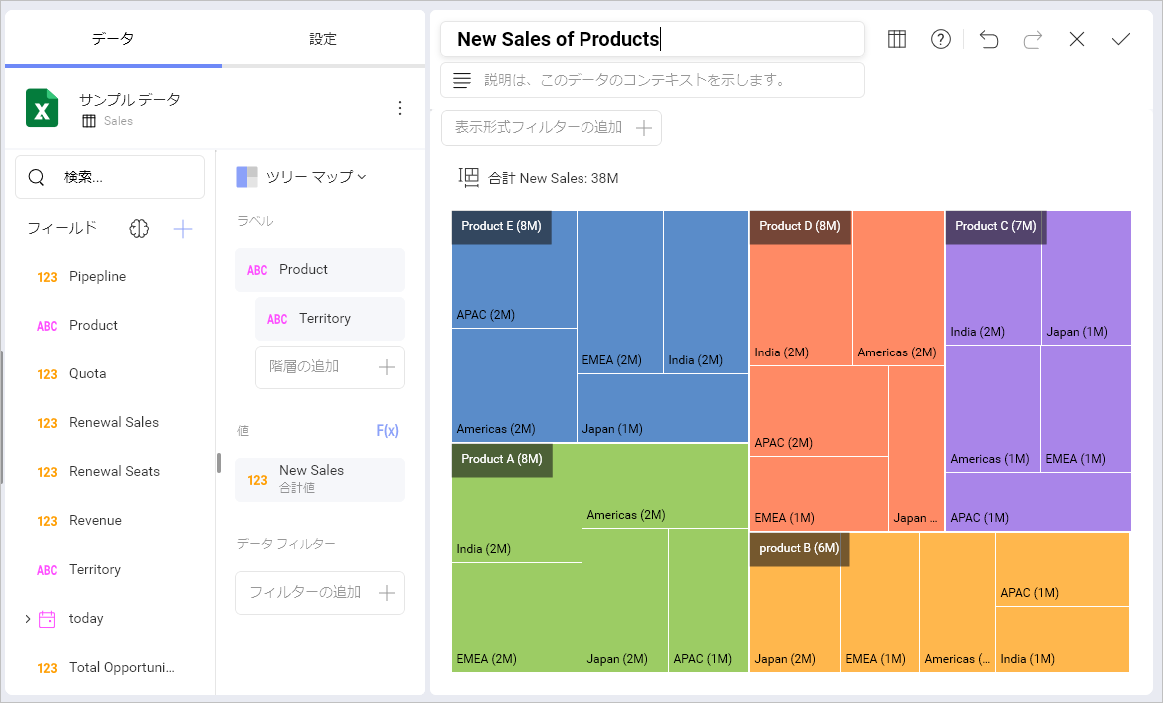Screen dimensions: 1163x703
Task: Switch to the 設定 tab
Action: (x=323, y=39)
